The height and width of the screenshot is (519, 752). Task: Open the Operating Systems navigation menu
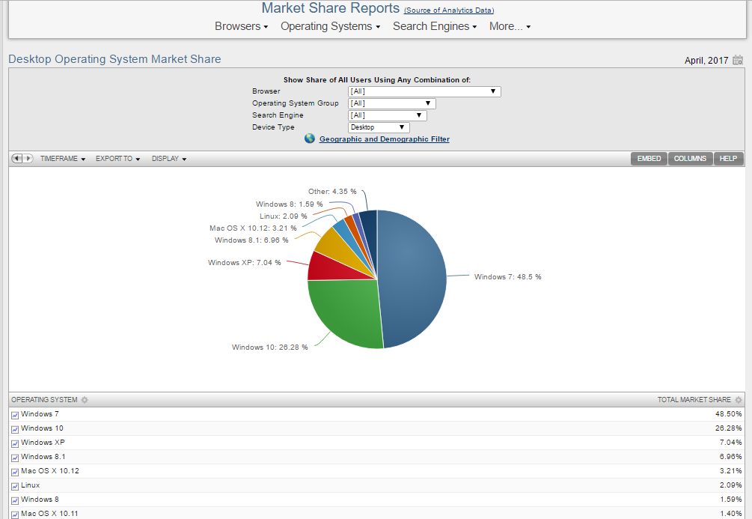pos(330,26)
